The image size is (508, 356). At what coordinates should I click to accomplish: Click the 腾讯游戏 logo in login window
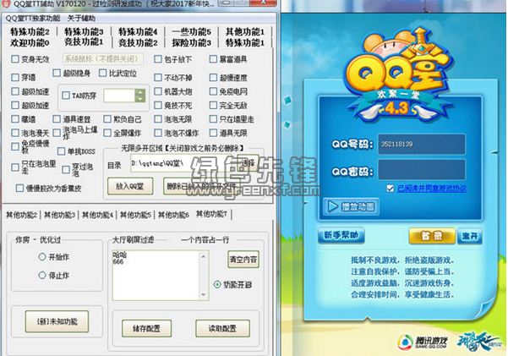click(x=422, y=342)
